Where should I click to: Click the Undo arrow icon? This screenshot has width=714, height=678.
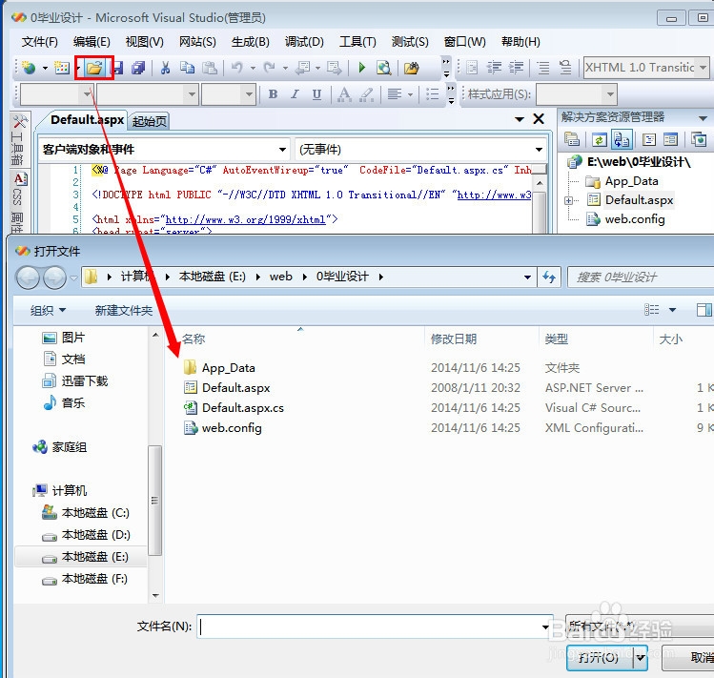coord(236,69)
